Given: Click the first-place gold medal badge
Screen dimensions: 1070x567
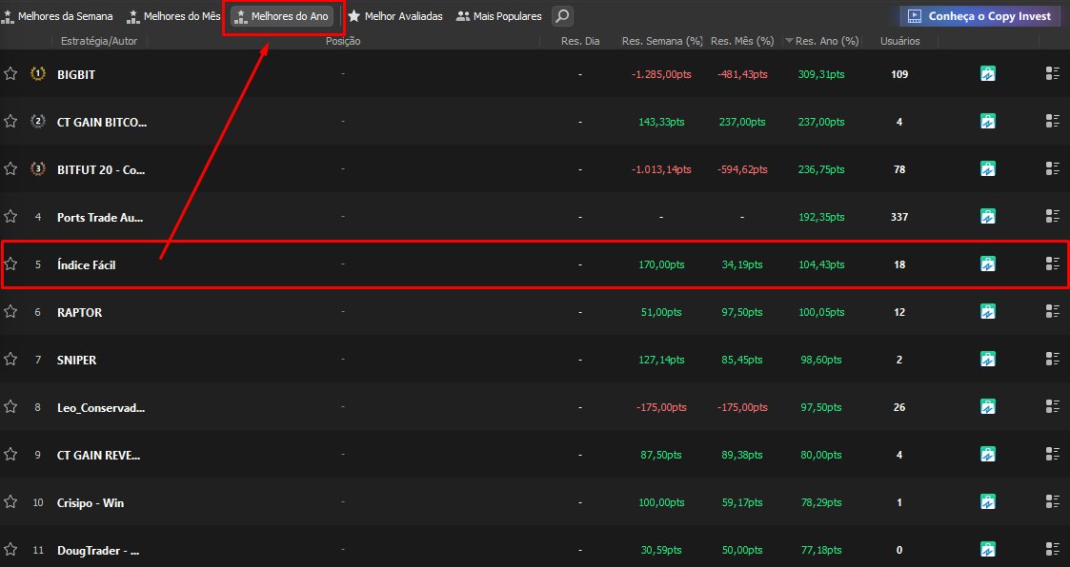Looking at the screenshot, I should tap(38, 73).
